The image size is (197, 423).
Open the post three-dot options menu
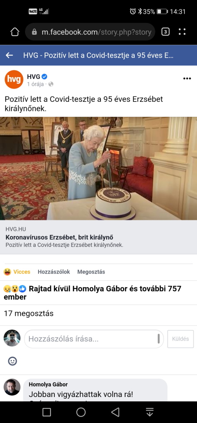pyautogui.click(x=187, y=78)
